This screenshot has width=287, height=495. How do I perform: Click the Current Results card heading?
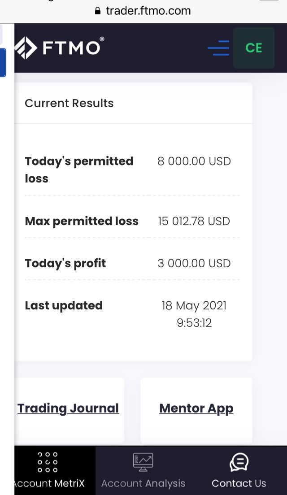click(69, 103)
